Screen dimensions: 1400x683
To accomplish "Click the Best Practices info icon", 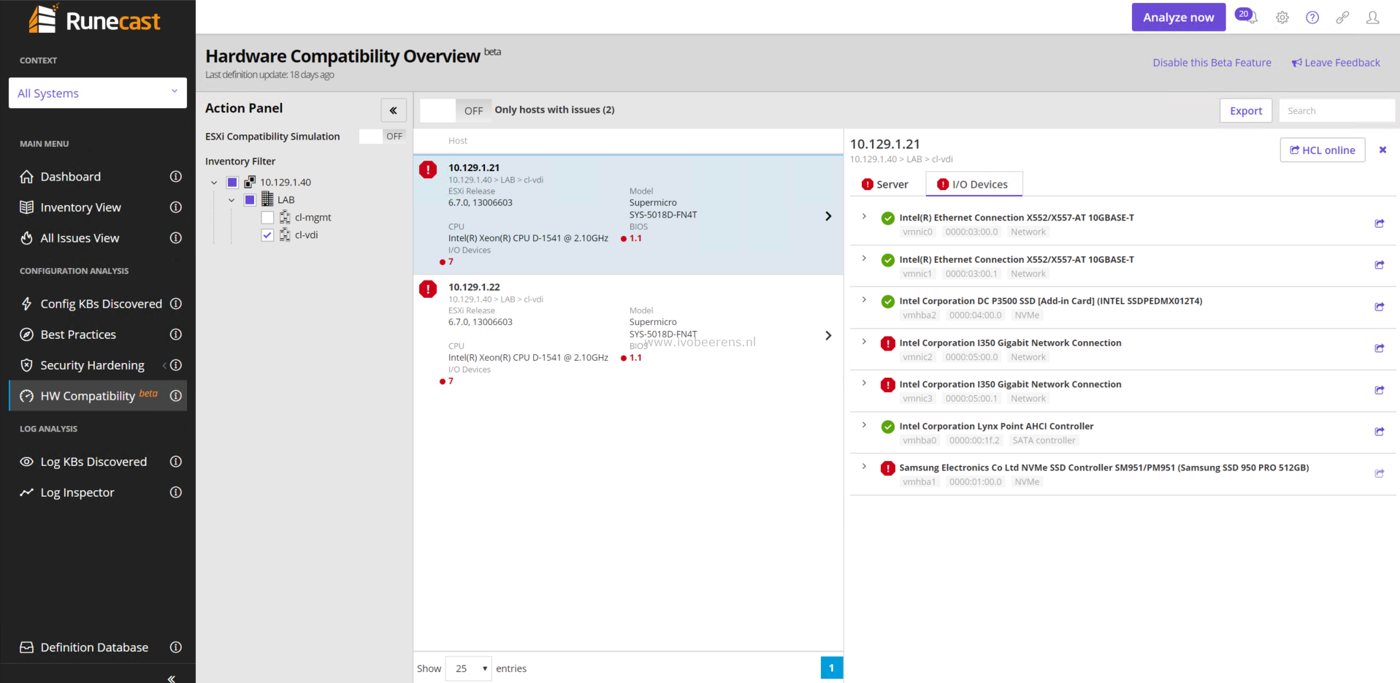I will click(176, 334).
